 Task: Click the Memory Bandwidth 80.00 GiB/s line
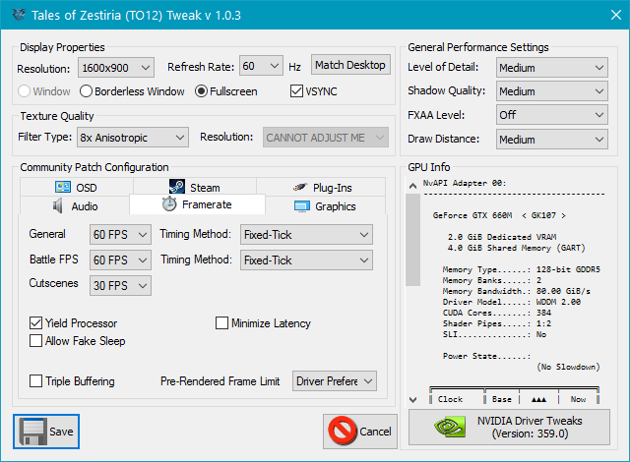[x=516, y=291]
